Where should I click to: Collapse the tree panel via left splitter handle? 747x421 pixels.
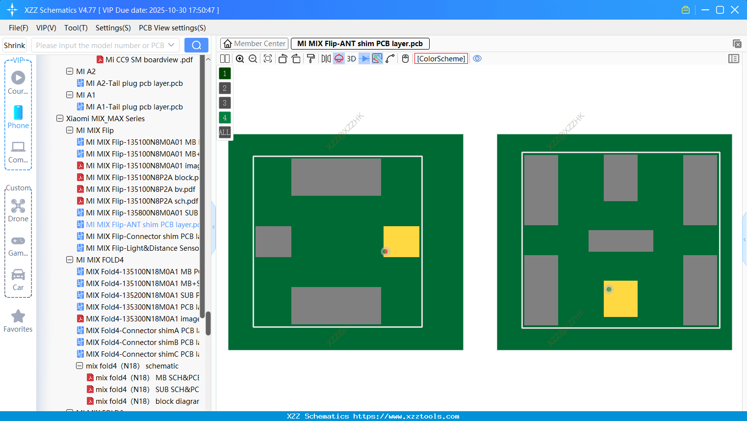213,227
